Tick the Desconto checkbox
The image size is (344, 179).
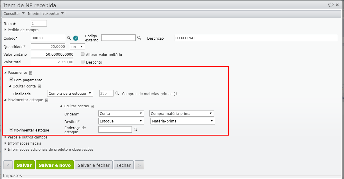point(83,62)
